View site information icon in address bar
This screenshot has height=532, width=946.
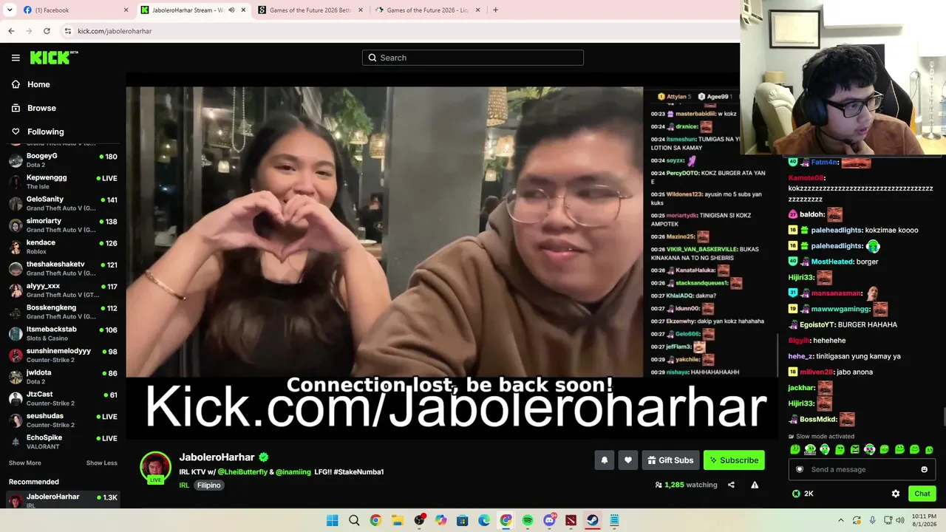[x=67, y=31]
